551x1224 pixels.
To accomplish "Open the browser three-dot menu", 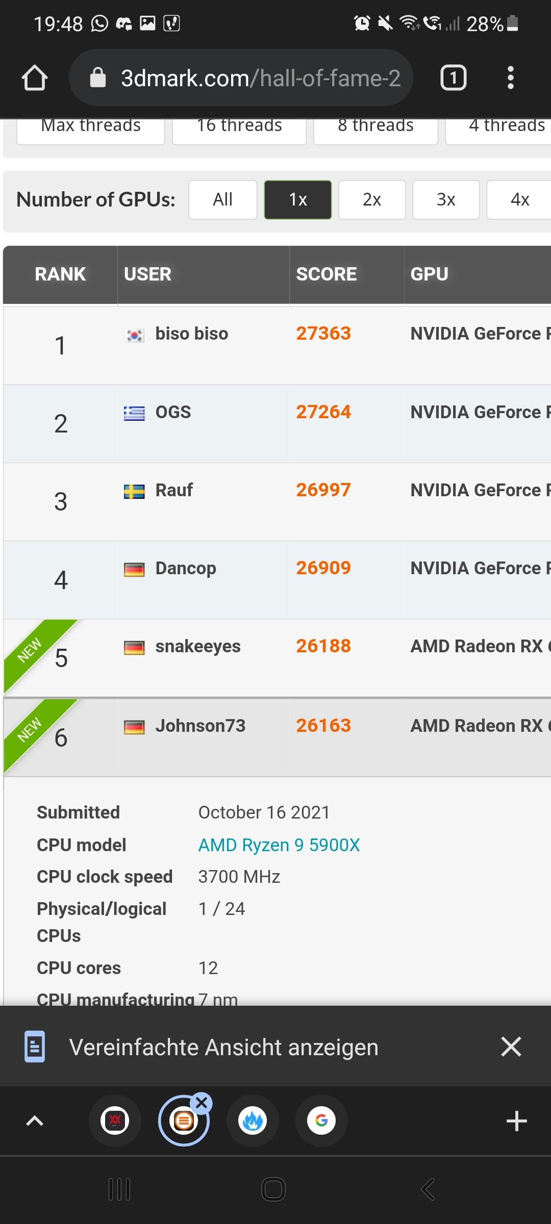I will [x=510, y=78].
